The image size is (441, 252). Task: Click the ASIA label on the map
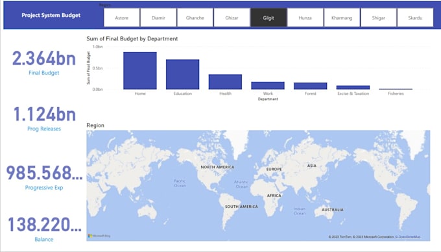312,166
